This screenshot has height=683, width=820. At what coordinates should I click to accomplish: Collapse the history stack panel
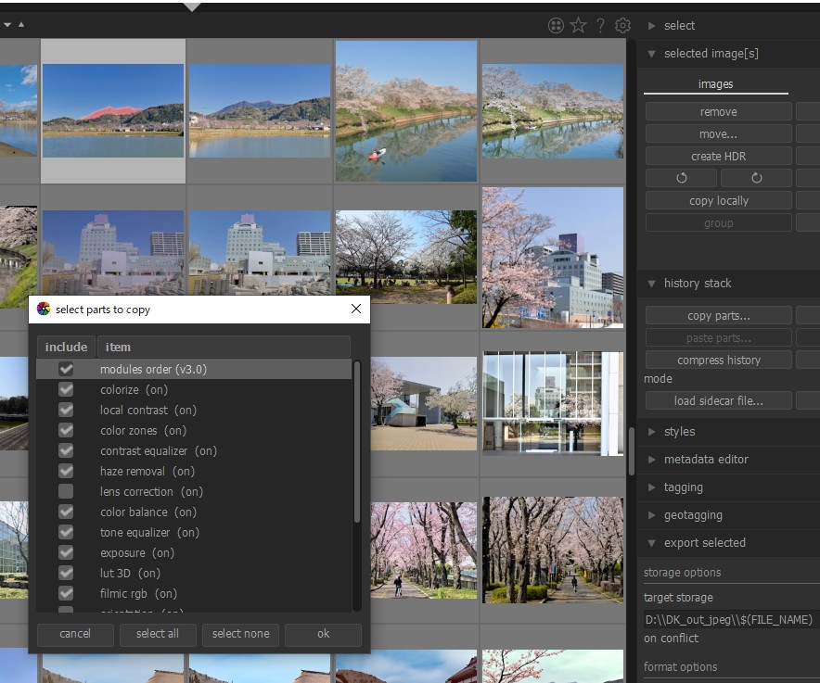651,284
